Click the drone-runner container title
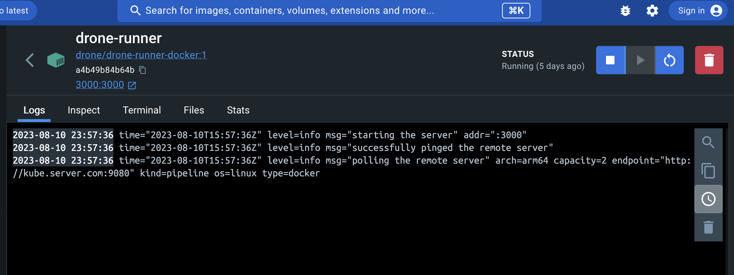The width and height of the screenshot is (734, 275). click(118, 38)
